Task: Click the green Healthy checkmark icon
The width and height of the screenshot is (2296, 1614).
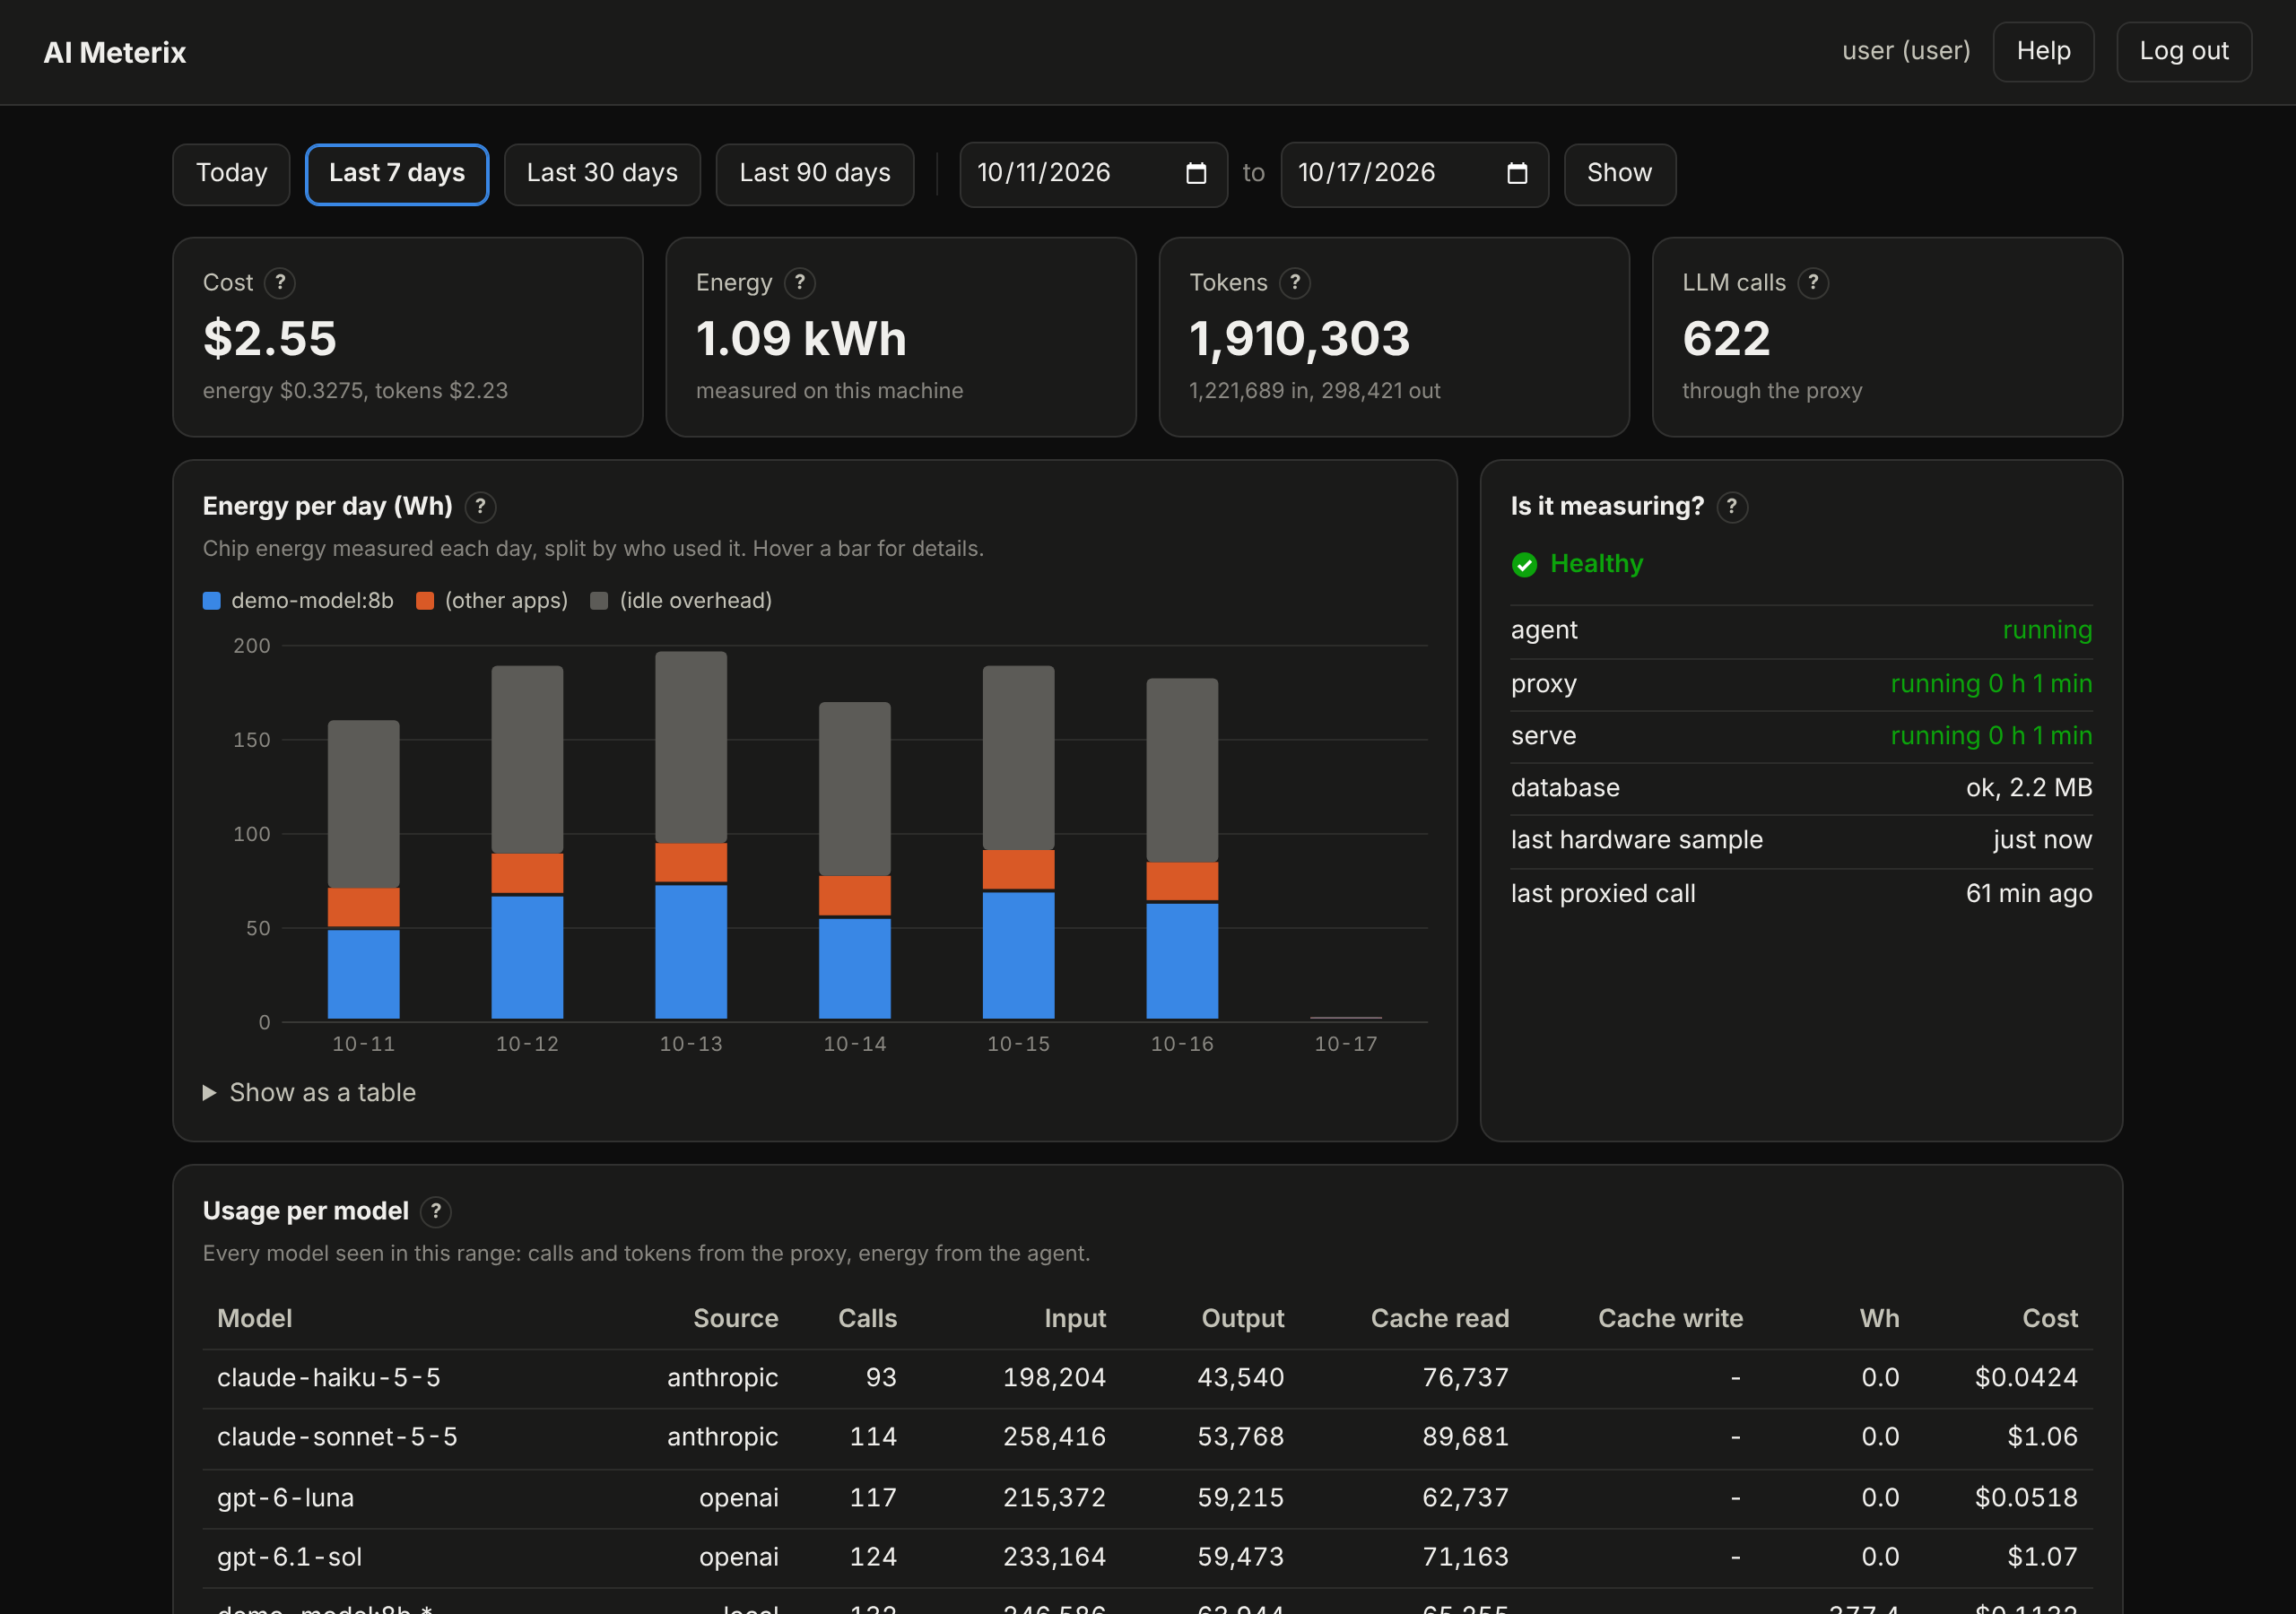Action: pyautogui.click(x=1524, y=565)
